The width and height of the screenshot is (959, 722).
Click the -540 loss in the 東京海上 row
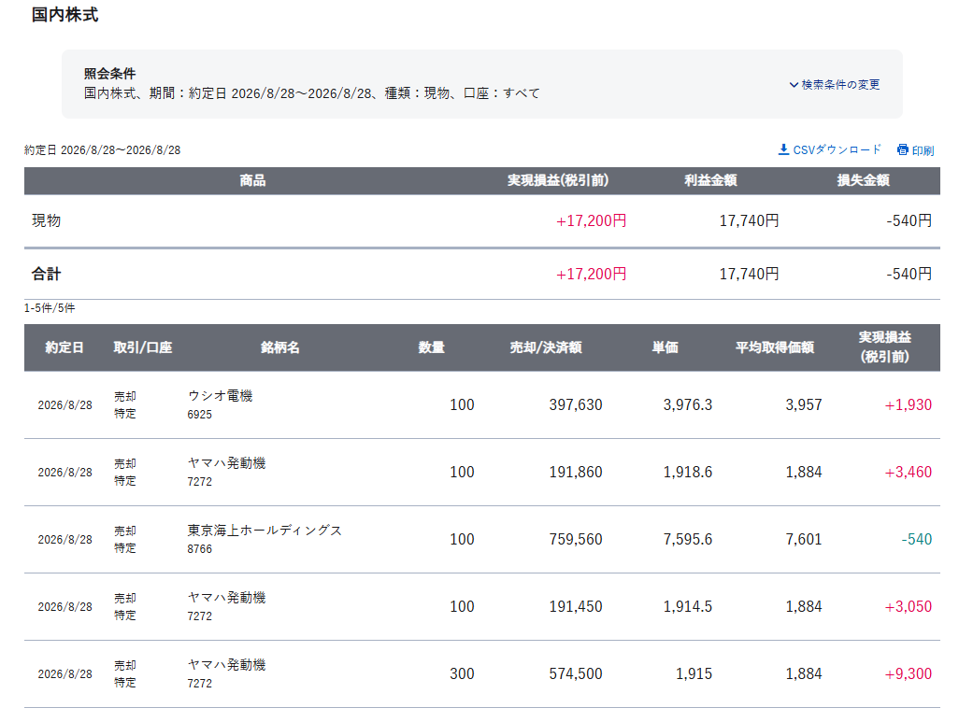point(917,539)
